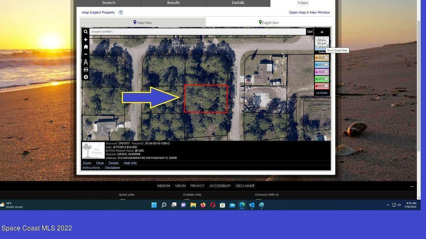This screenshot has width=426, height=239.
Task: Zoom in with the plus icon
Action: coord(86,40)
